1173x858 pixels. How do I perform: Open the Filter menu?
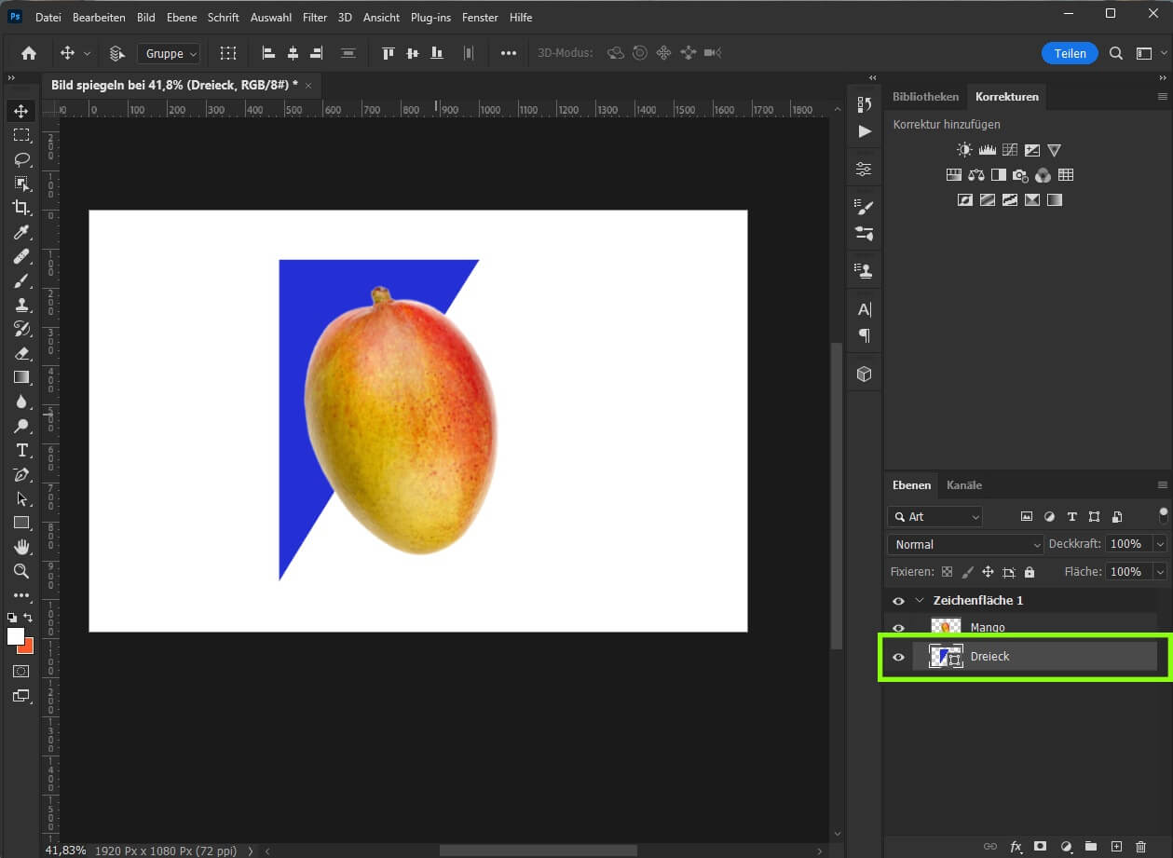click(314, 17)
